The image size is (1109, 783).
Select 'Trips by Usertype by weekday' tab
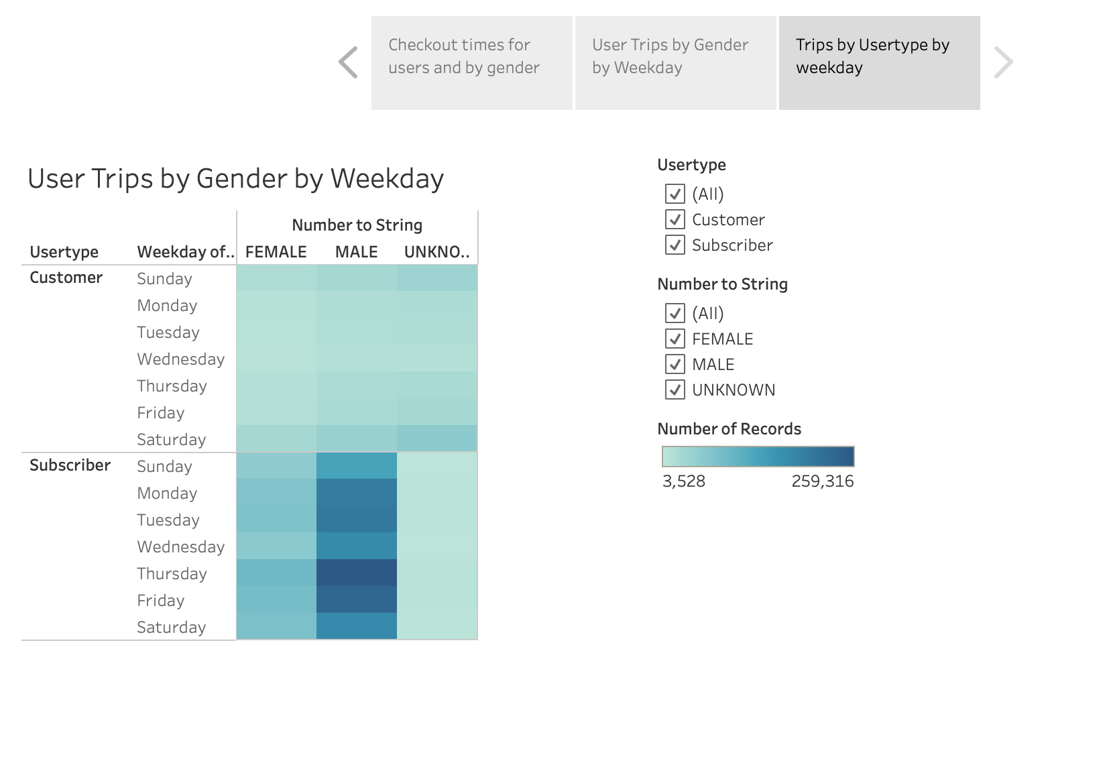880,63
